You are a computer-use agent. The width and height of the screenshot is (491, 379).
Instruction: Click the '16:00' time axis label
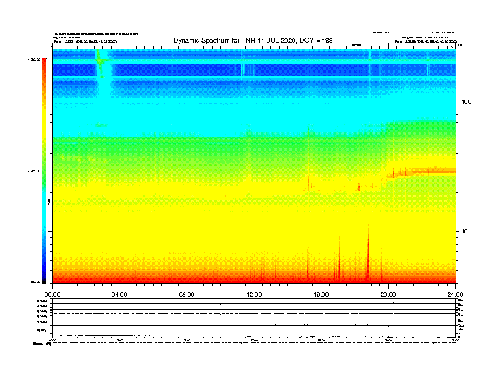(x=321, y=295)
